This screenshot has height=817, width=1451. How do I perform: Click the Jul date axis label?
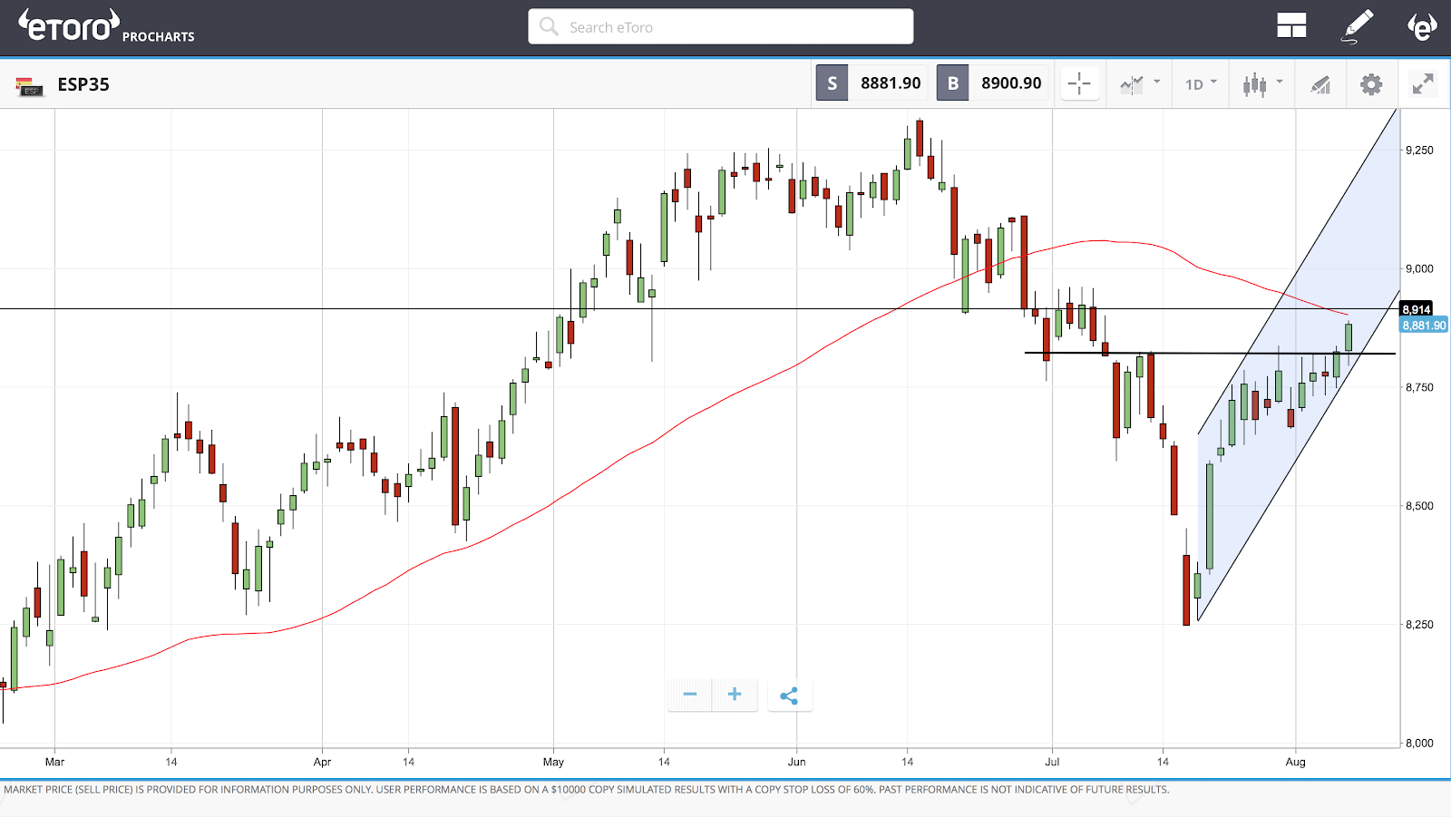[1052, 762]
